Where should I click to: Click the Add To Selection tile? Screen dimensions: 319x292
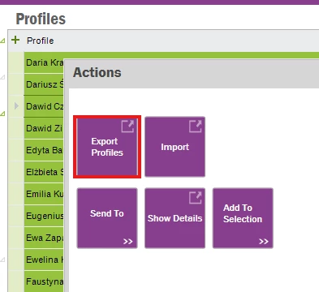click(243, 218)
